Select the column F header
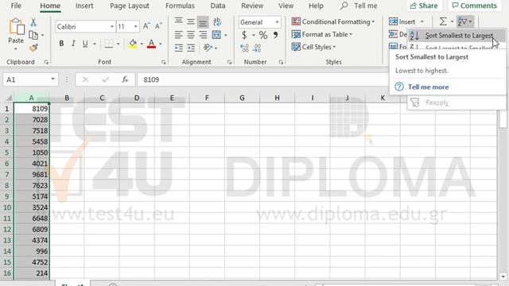The height and width of the screenshot is (286, 509). click(207, 98)
